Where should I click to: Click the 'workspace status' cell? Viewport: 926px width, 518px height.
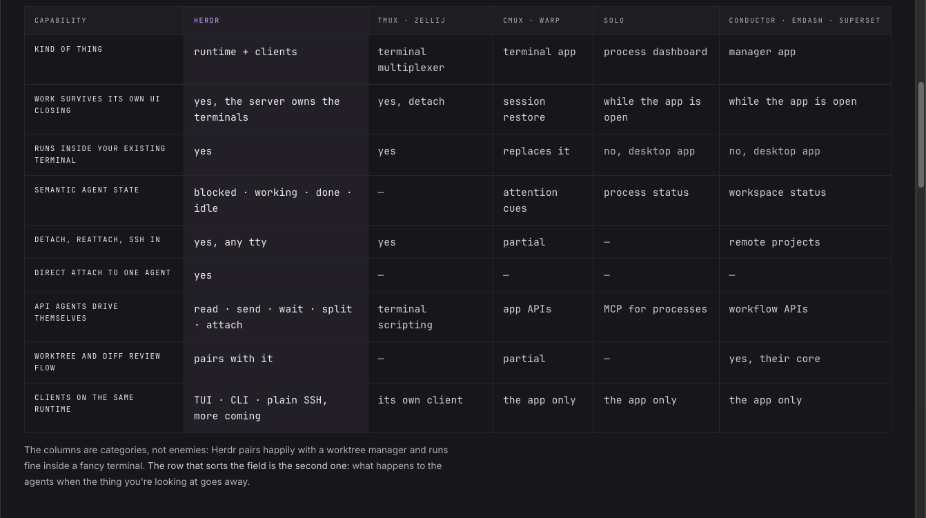click(805, 201)
